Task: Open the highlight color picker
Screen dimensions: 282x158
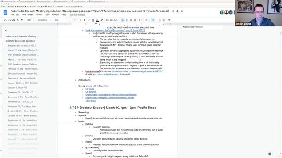Action: pos(102,20)
